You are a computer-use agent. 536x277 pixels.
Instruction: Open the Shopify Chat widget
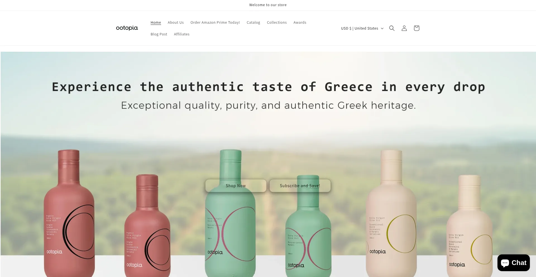[513, 263]
